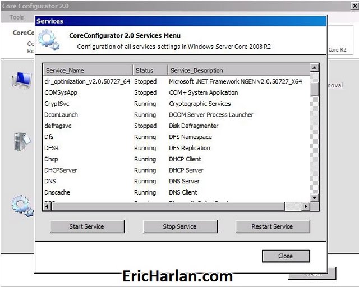Click the scroll down arrow of services list
This screenshot has width=359, height=287.
click(x=314, y=198)
